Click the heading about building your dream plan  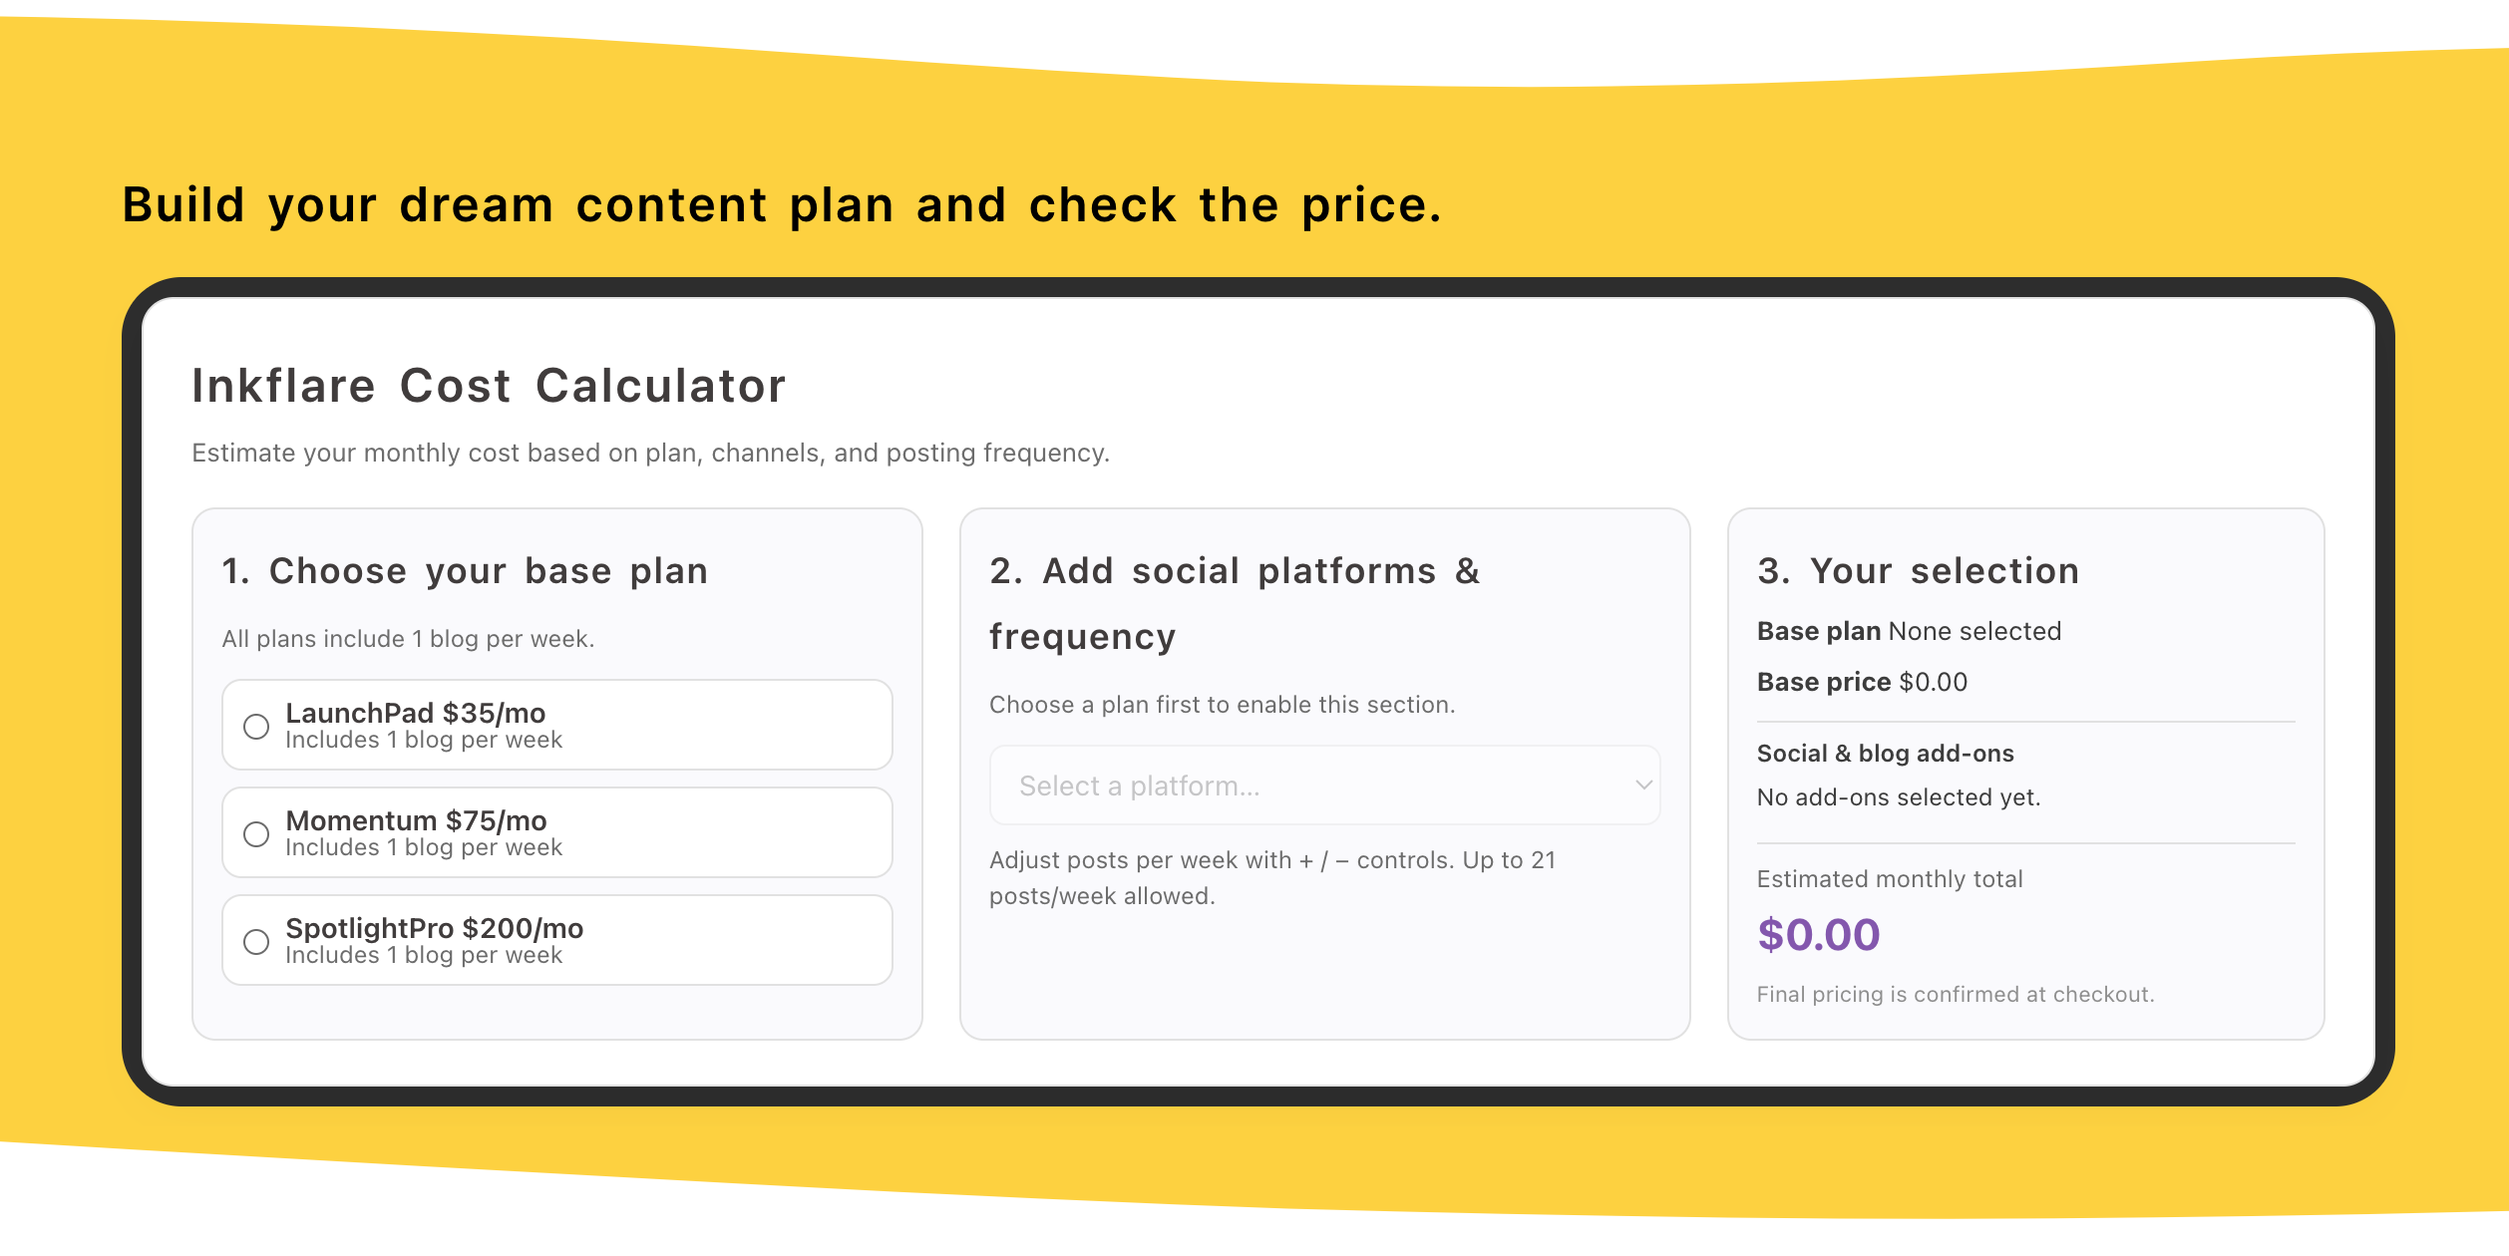click(x=781, y=204)
